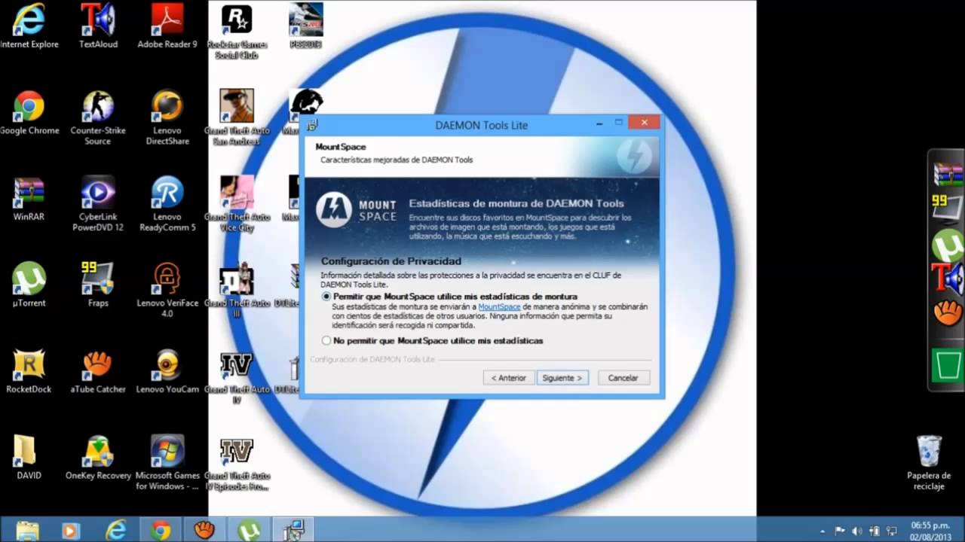The height and width of the screenshot is (542, 965).
Task: Open the clock showing 06:55 p.m.
Action: 930,530
